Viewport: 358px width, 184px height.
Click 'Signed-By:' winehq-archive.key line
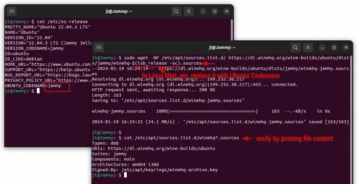click(155, 170)
